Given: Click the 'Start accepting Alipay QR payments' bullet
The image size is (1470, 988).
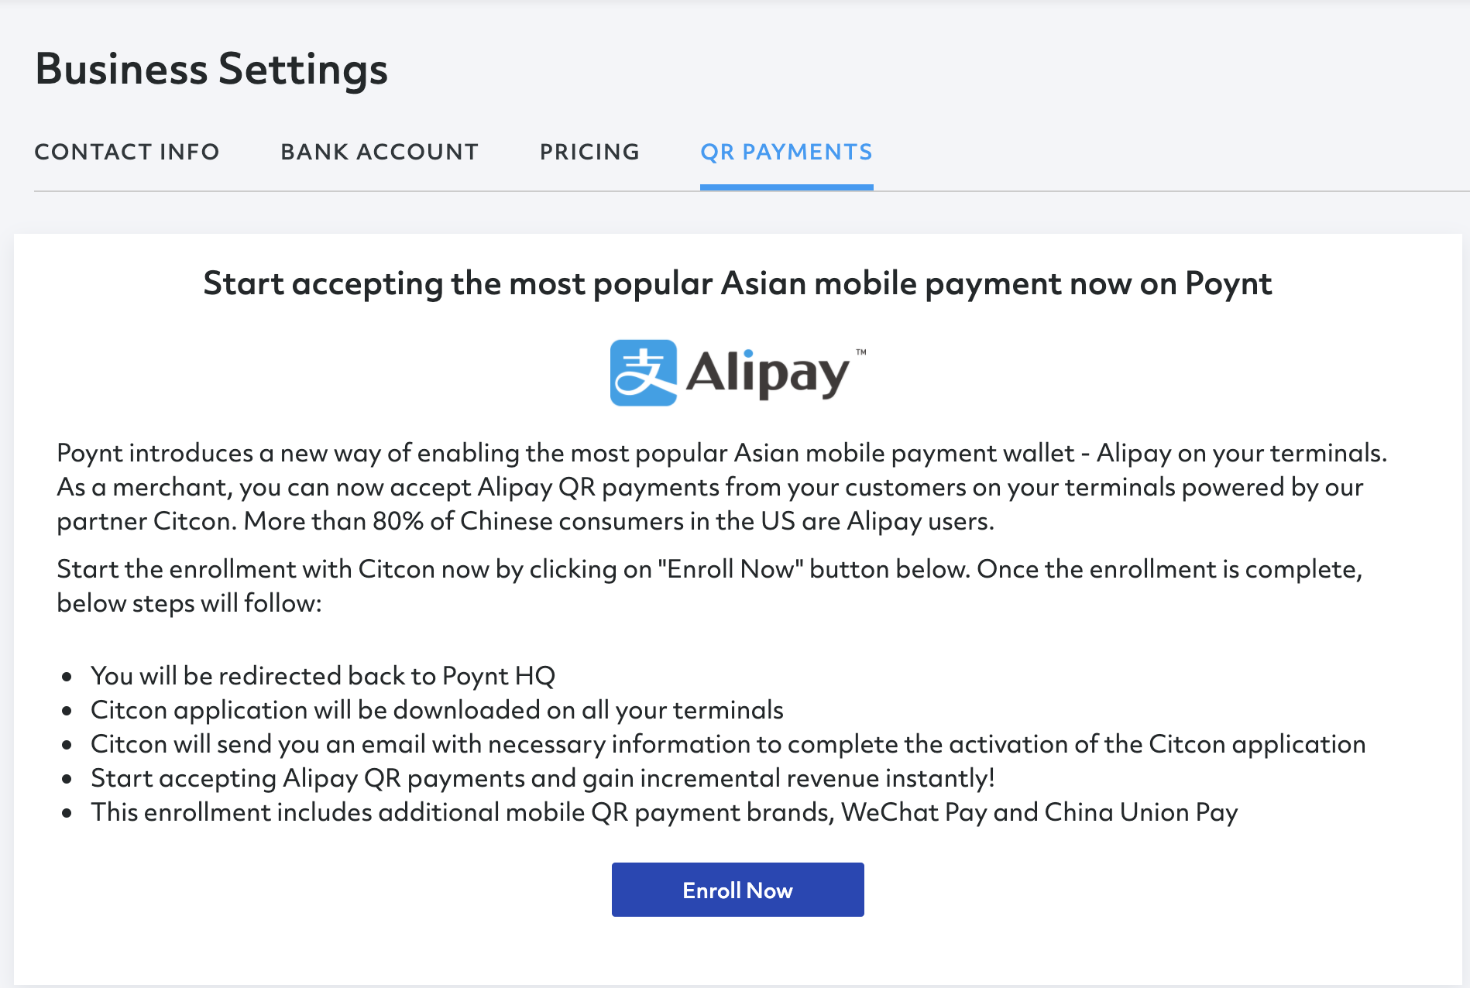Looking at the screenshot, I should pyautogui.click(x=542, y=778).
